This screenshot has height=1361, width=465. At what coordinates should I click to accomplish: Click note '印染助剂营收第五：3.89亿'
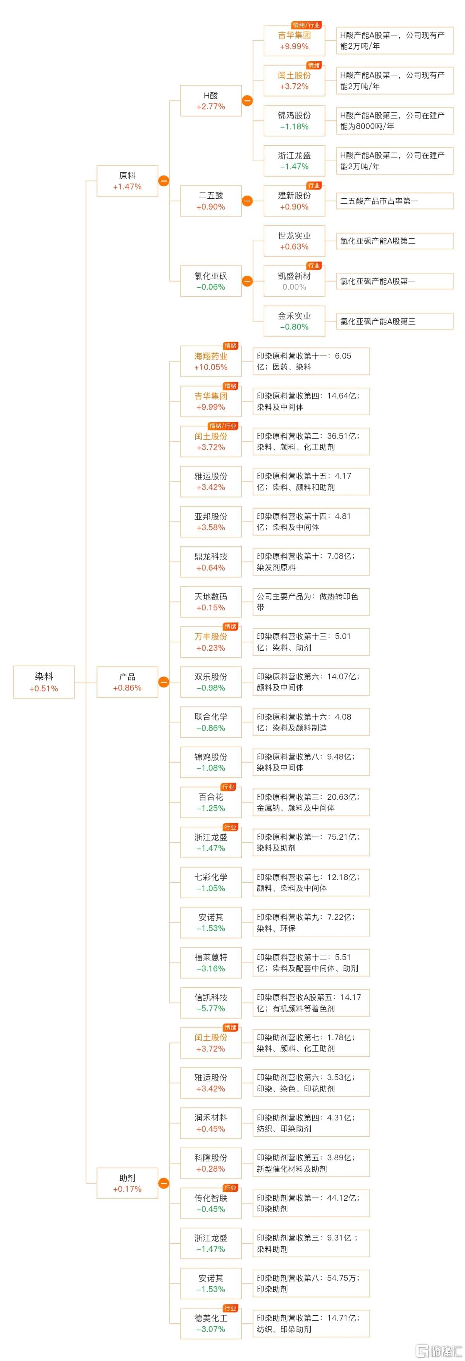(311, 1163)
